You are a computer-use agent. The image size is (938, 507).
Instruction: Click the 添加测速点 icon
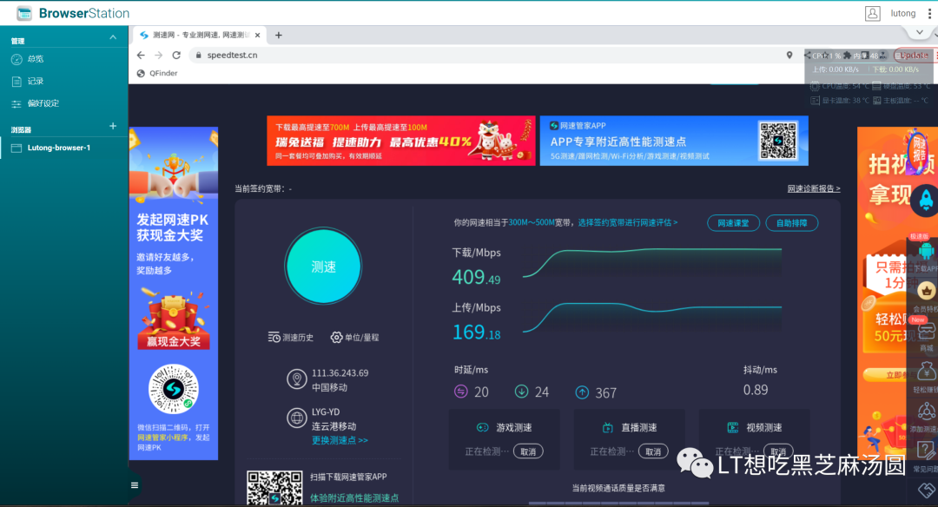coord(926,411)
